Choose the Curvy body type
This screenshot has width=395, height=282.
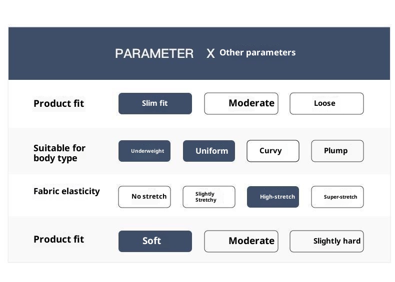(273, 151)
